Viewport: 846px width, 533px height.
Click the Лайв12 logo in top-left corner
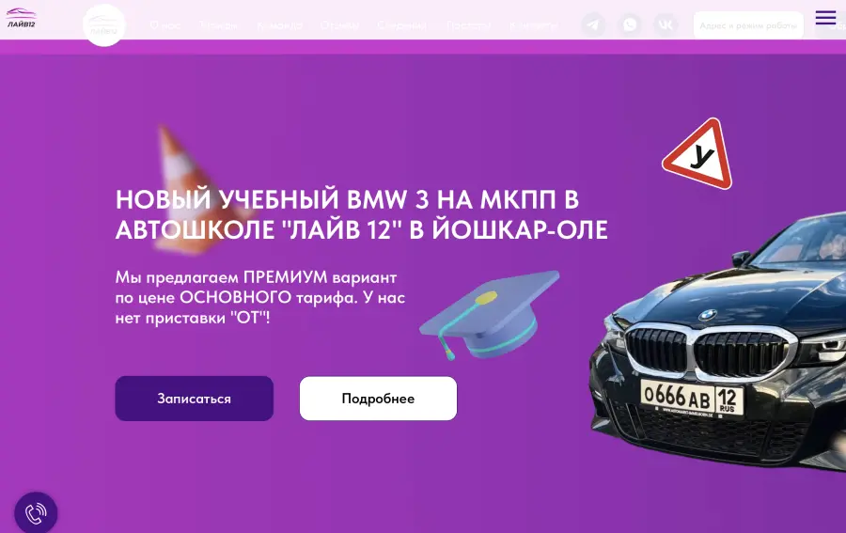point(21,18)
